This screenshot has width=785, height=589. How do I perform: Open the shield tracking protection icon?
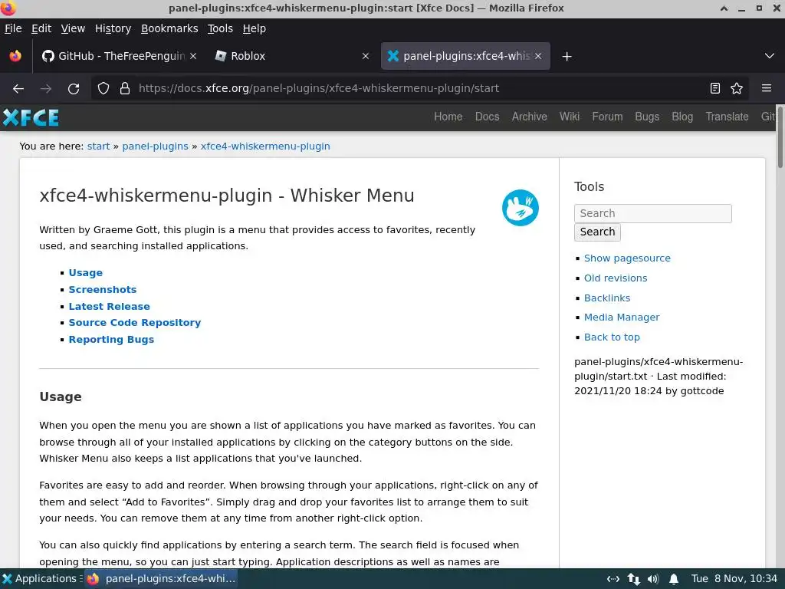(103, 89)
